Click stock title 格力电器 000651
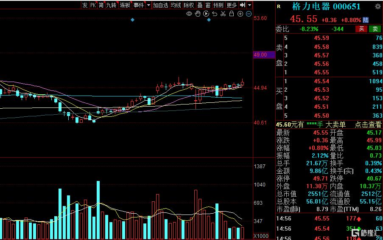The width and height of the screenshot is (383, 240). coord(326,7)
